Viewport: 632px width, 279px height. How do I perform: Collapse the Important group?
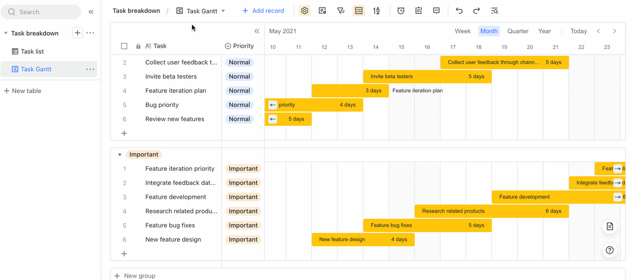tap(119, 155)
